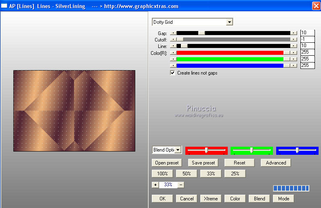The image size is (321, 208).
Task: Click the minus zoom-out button
Action: pos(181,185)
